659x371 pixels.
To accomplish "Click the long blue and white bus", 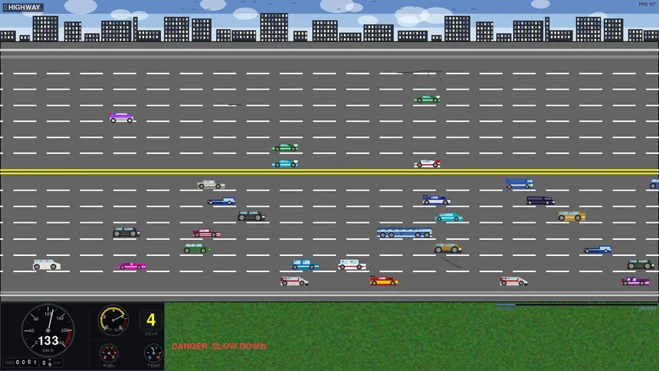I will (404, 232).
